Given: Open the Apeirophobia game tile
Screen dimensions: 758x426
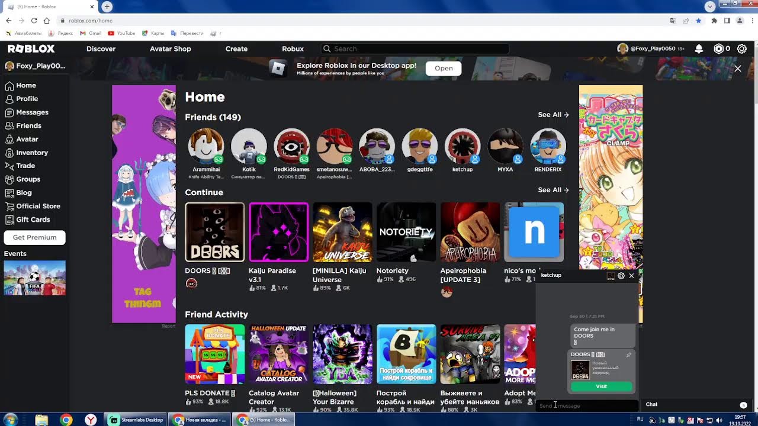Looking at the screenshot, I should click(470, 232).
